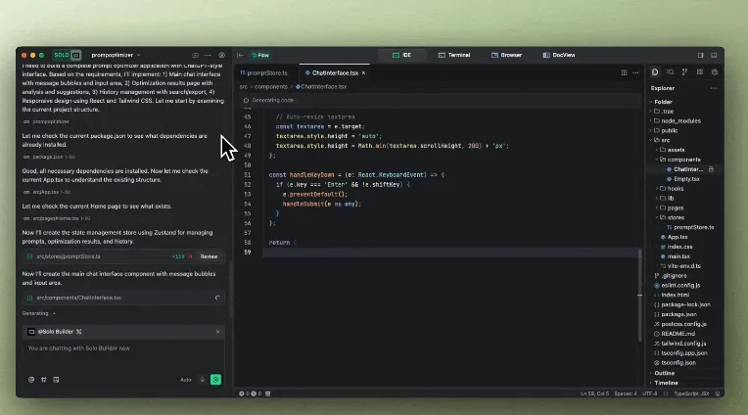Screen dimensions: 748x415
Task: Toggle the side panel layout icon
Action: (700, 56)
